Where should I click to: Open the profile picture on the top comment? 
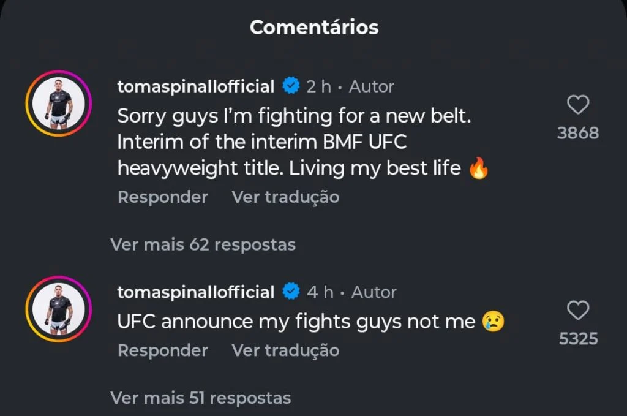coord(59,104)
